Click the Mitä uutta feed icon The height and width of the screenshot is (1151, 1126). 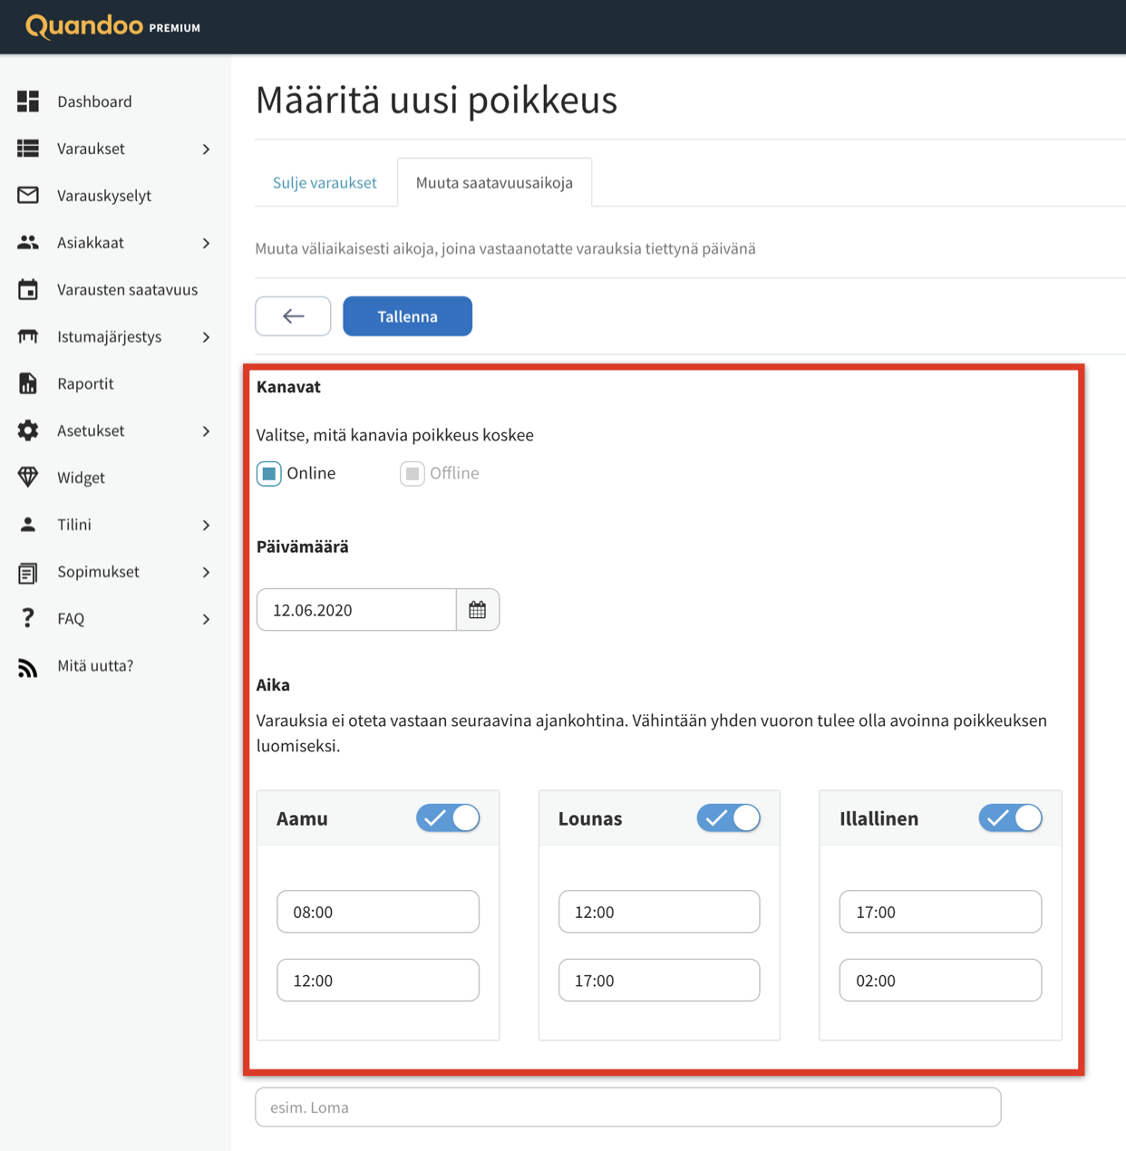pyautogui.click(x=28, y=668)
